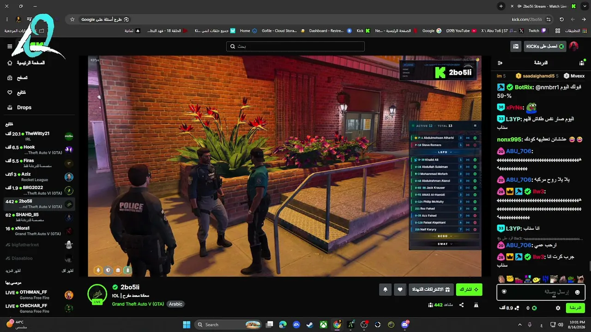Screen dimensions: 591x332
Task: Click the share icon below the stream
Action: (x=461, y=305)
